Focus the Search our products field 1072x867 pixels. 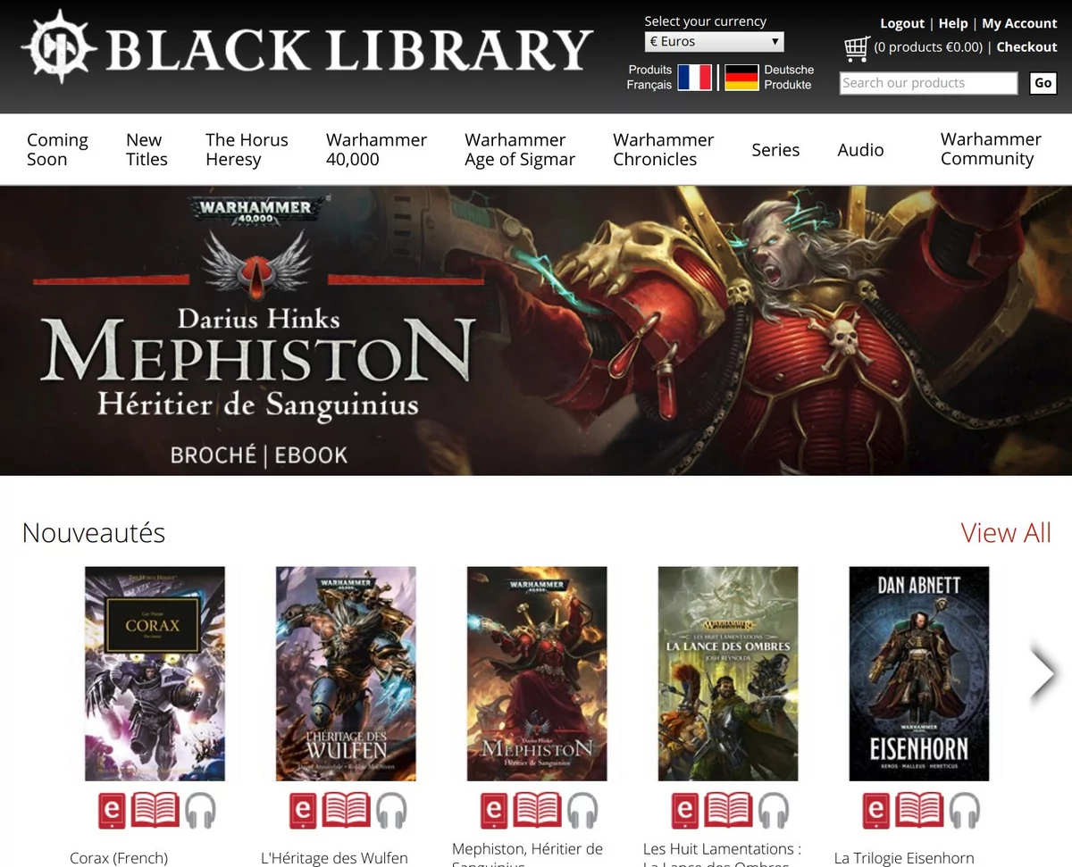(x=928, y=83)
